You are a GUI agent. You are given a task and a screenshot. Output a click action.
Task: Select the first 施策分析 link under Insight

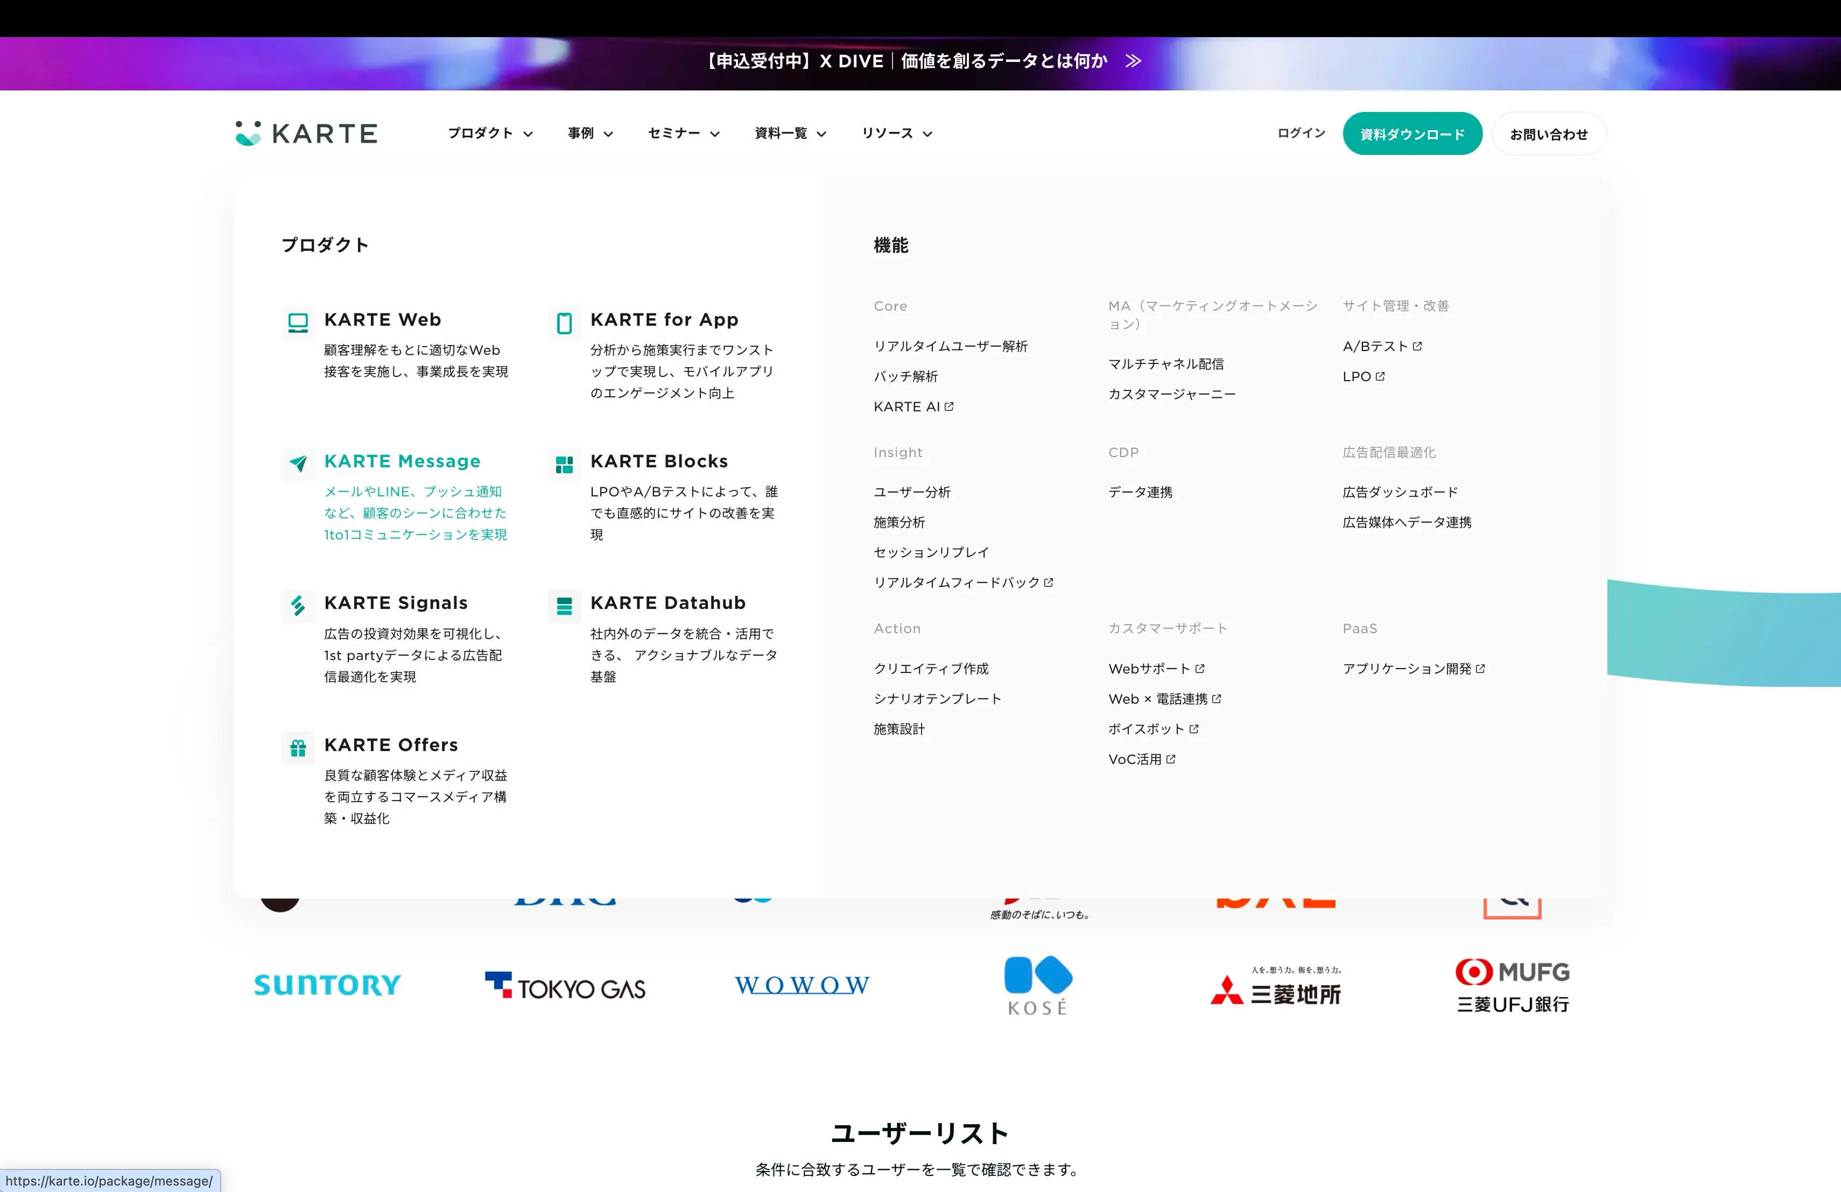[x=899, y=522]
